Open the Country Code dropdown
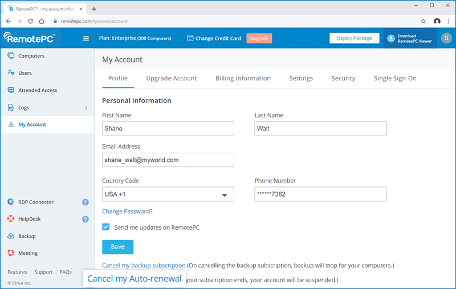456x289 pixels. point(168,194)
